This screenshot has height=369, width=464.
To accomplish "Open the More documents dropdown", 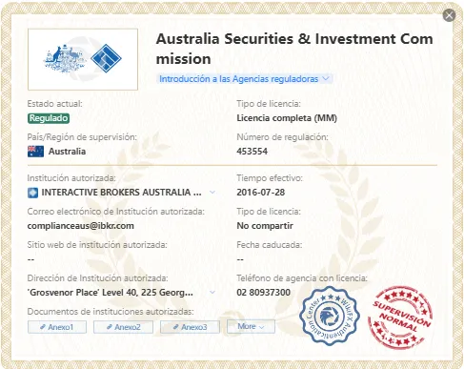I will (x=251, y=326).
